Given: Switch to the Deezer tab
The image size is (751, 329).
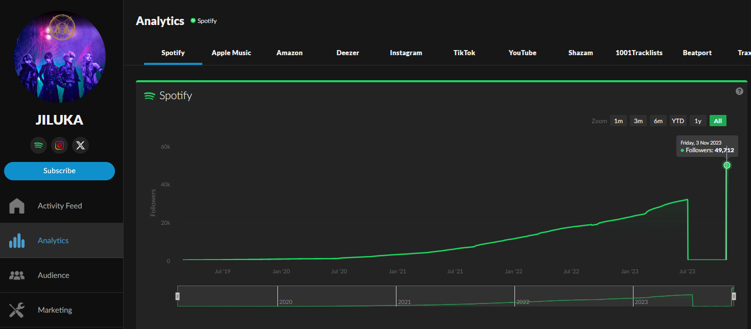Looking at the screenshot, I should (x=348, y=53).
